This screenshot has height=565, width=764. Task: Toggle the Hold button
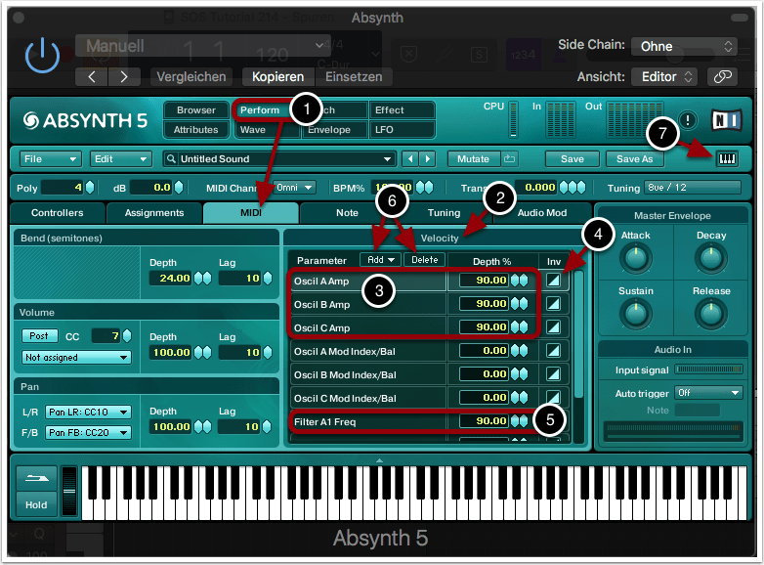pos(35,504)
